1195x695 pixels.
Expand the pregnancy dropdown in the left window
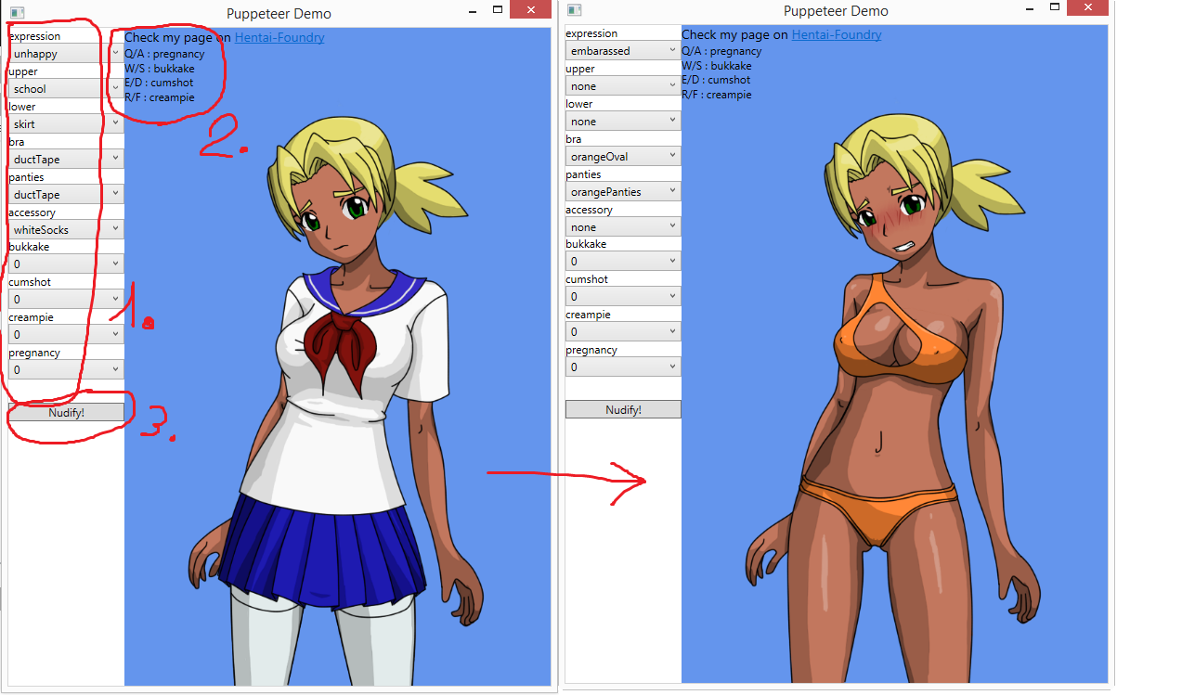click(66, 370)
